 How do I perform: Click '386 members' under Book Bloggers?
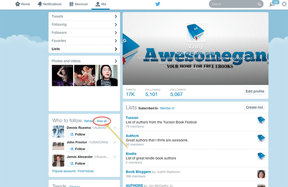pyautogui.click(x=135, y=176)
